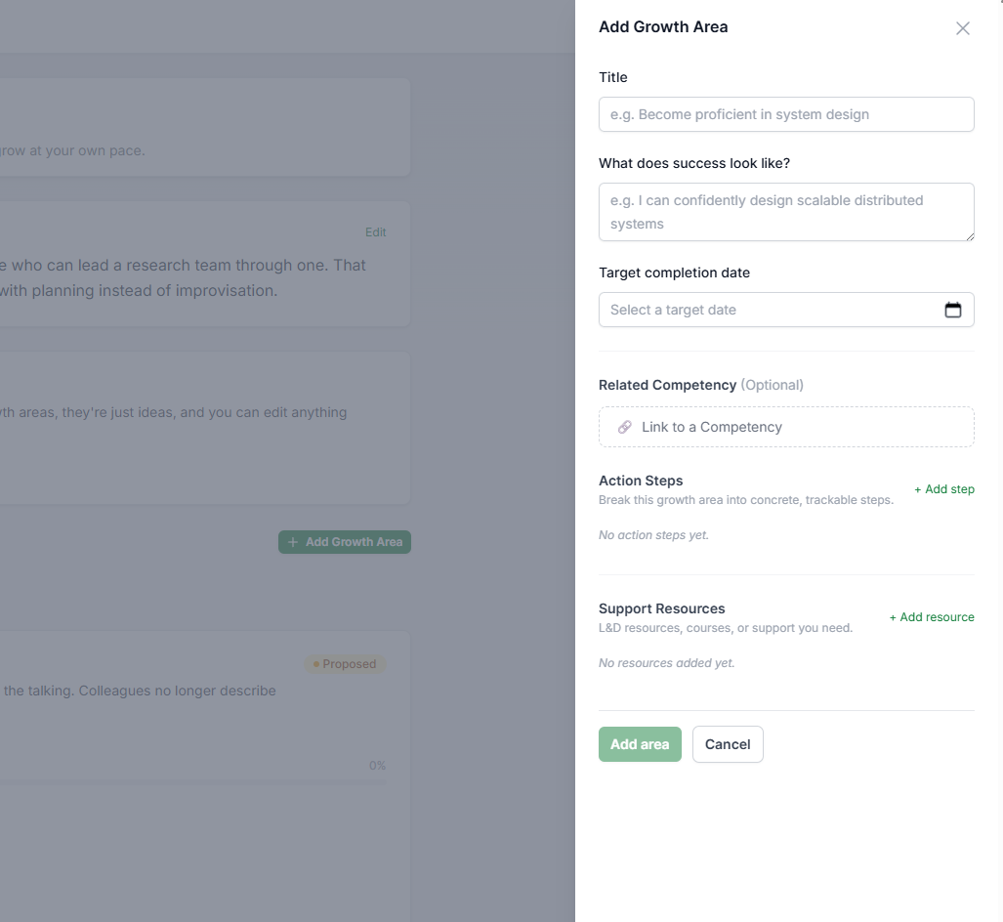1003x922 pixels.
Task: Select the Proposed status badge
Action: click(x=345, y=664)
